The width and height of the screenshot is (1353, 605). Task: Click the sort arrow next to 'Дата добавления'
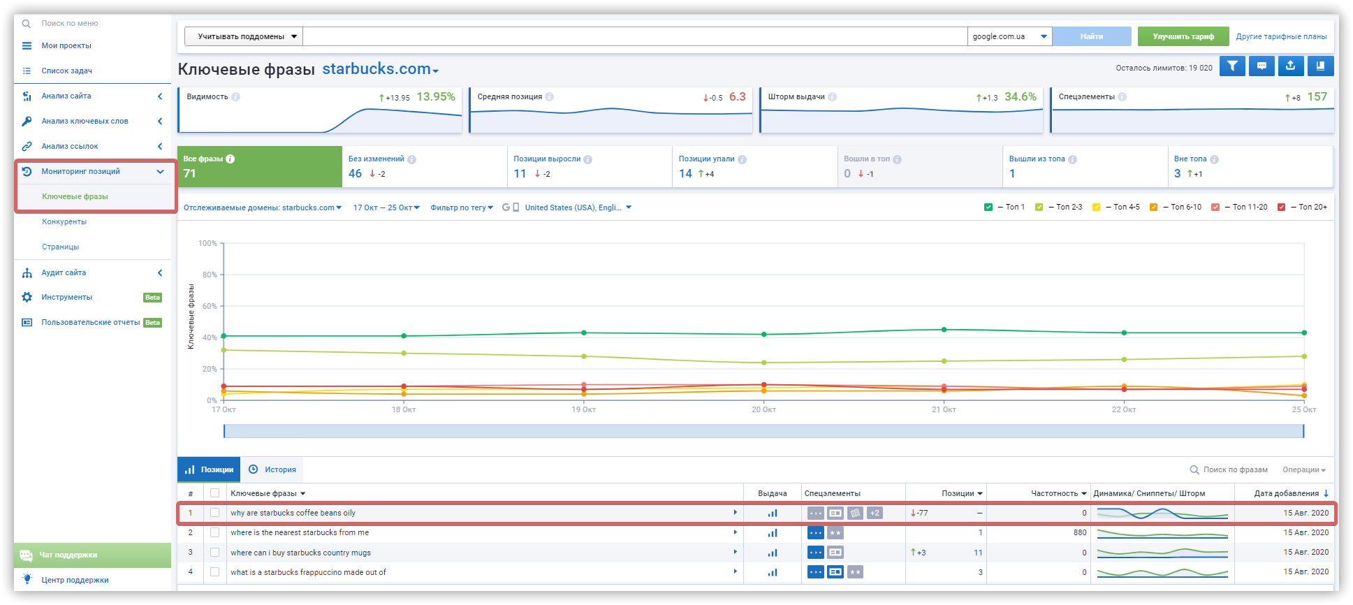[1326, 493]
